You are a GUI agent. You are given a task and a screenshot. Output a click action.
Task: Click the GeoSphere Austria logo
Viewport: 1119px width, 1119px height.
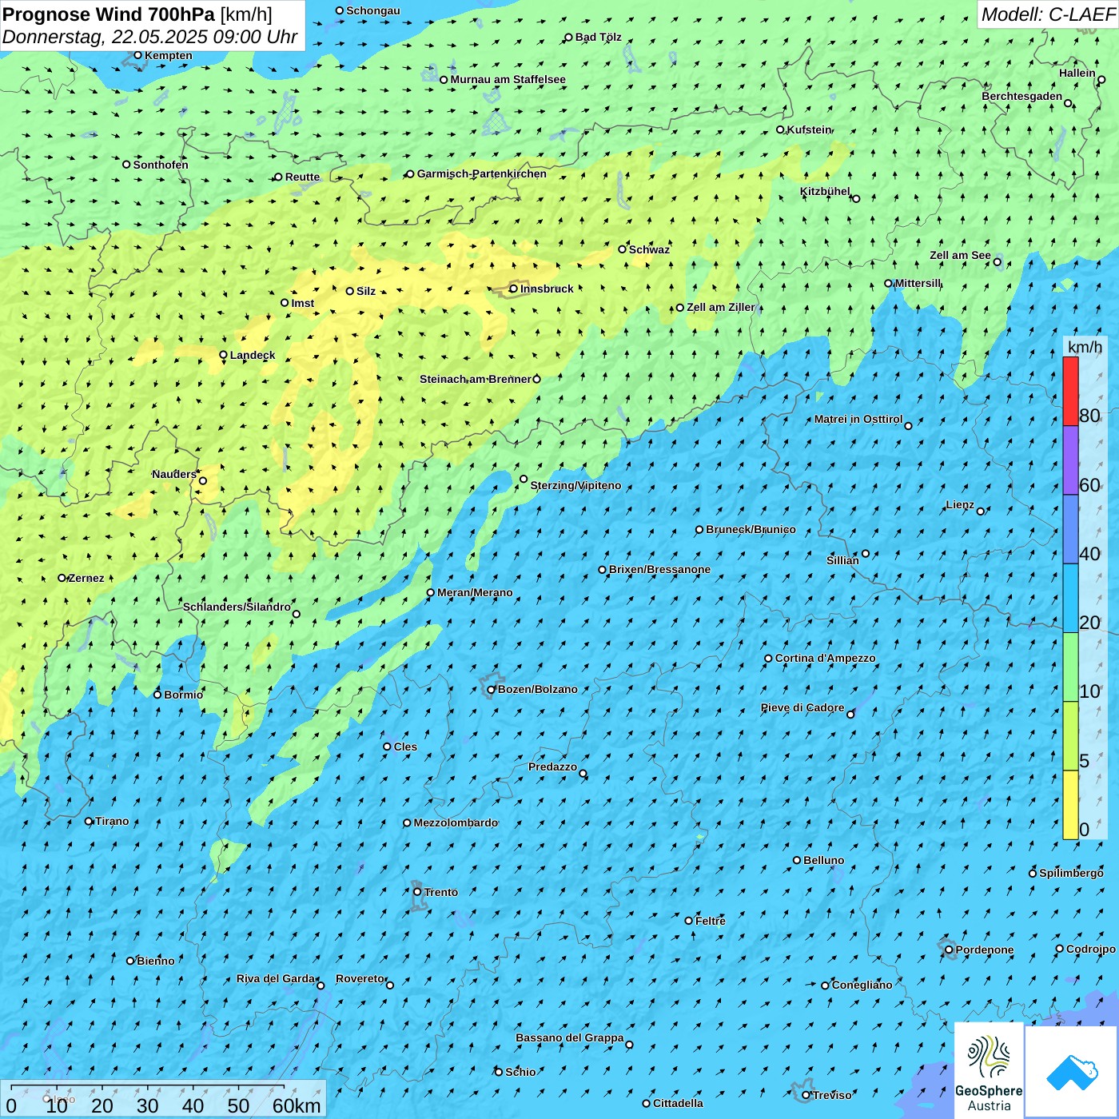pyautogui.click(x=990, y=1071)
